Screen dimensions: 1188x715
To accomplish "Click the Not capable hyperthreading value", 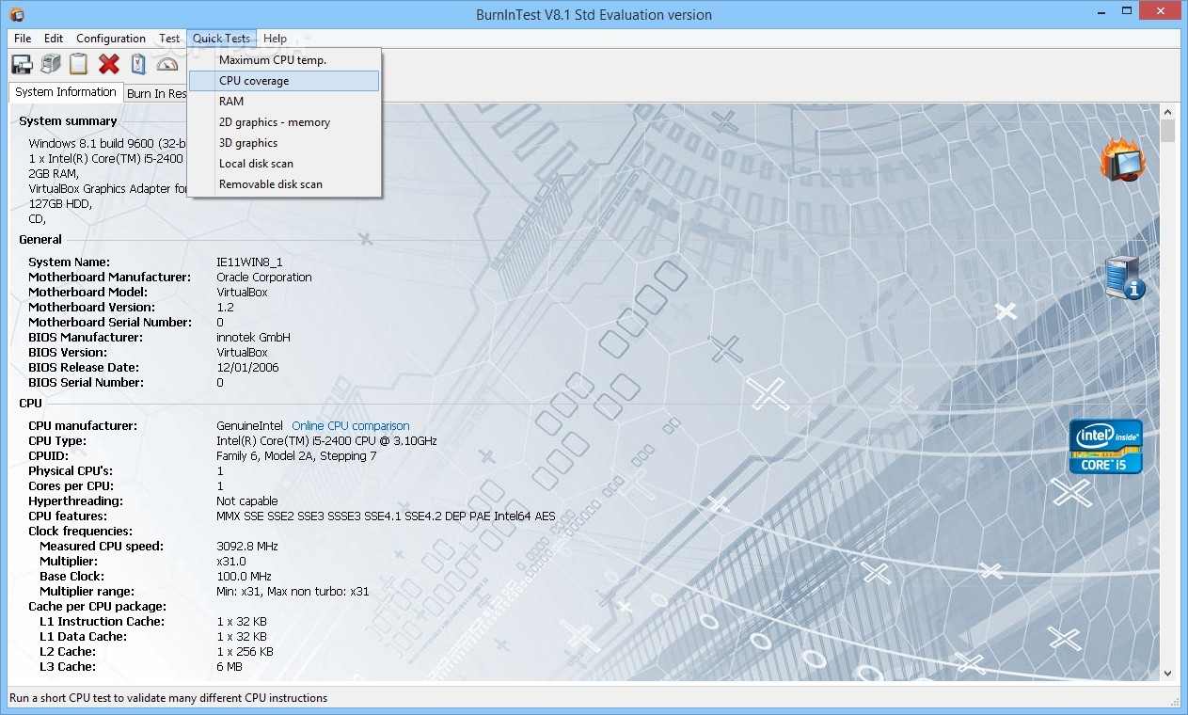I will point(247,501).
